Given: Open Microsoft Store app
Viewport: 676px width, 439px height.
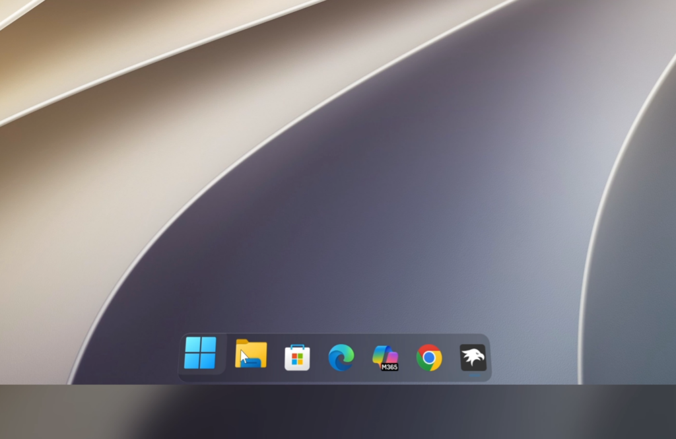Looking at the screenshot, I should click(297, 358).
